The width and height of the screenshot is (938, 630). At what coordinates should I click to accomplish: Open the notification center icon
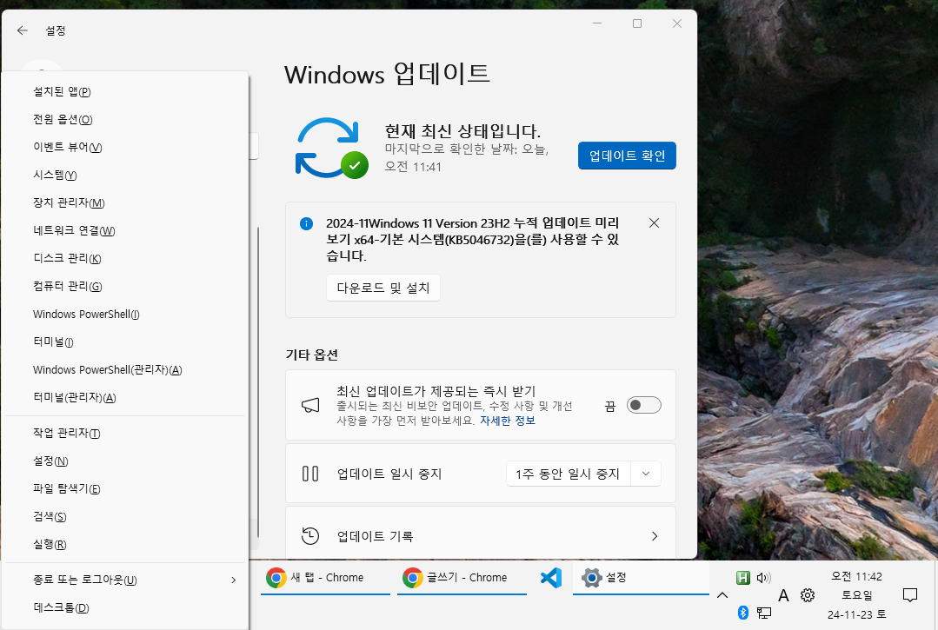[x=910, y=594]
